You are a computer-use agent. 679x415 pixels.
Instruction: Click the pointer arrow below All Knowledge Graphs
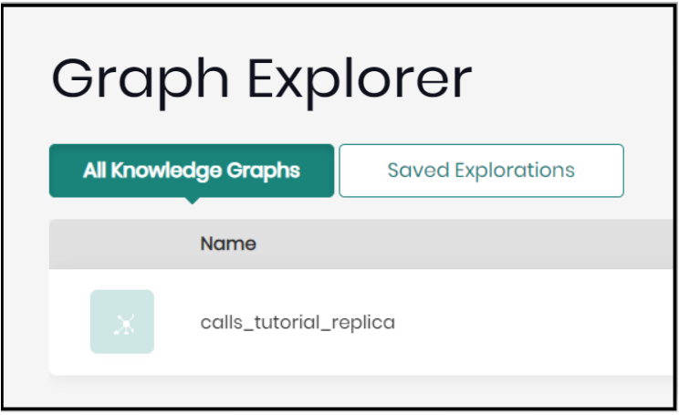pyautogui.click(x=192, y=201)
